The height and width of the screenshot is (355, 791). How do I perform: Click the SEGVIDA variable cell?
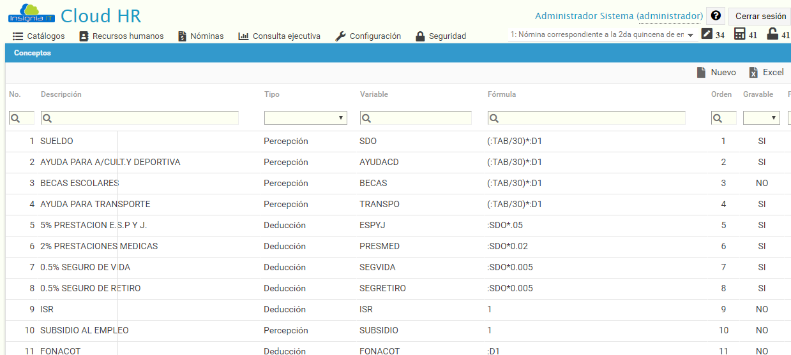(377, 267)
